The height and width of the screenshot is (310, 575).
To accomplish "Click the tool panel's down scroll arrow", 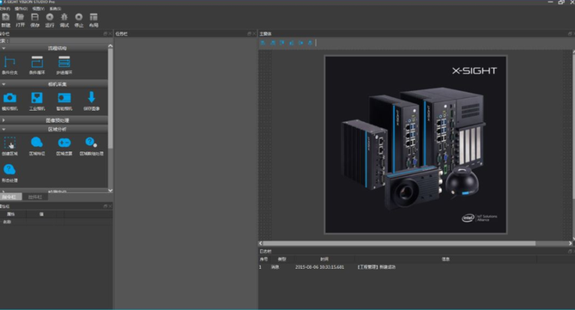I will (x=111, y=191).
